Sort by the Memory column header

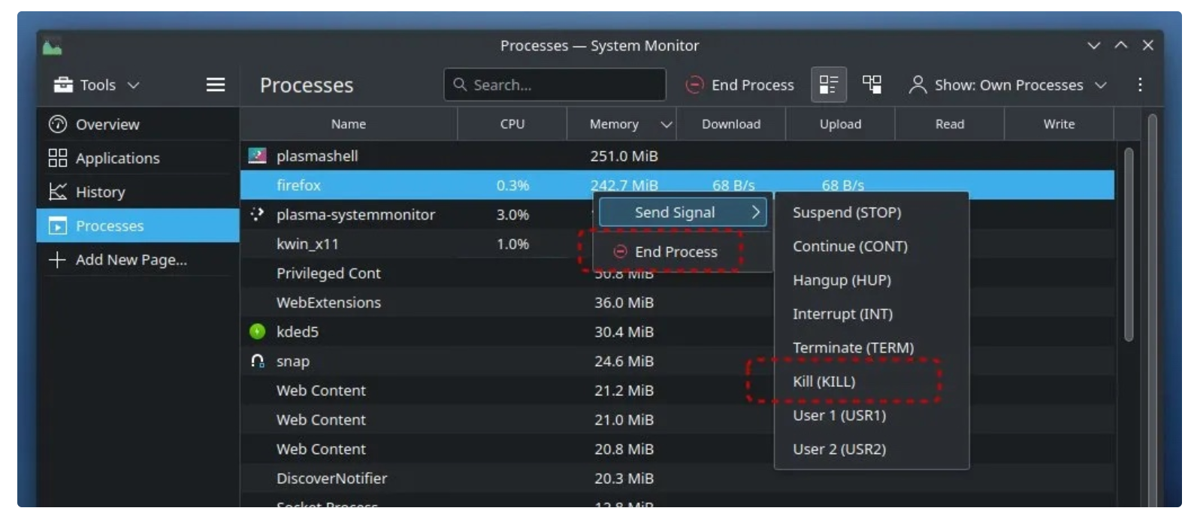click(621, 124)
